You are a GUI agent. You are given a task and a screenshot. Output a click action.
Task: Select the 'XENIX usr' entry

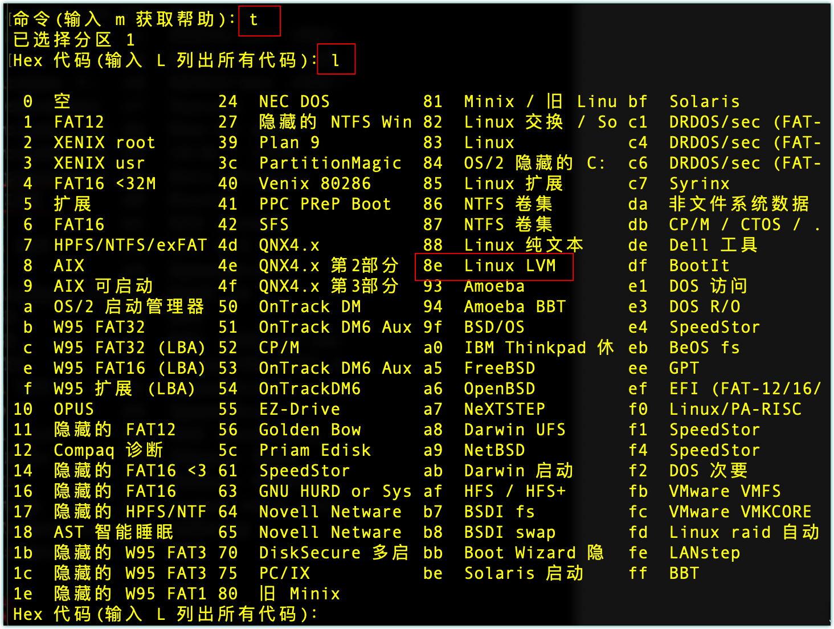tap(99, 163)
